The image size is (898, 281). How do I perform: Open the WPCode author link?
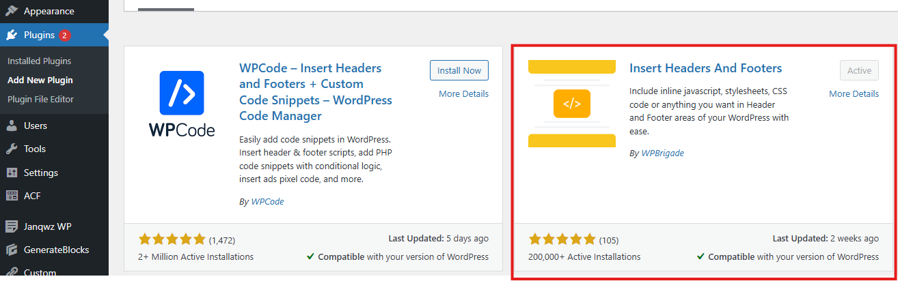267,201
